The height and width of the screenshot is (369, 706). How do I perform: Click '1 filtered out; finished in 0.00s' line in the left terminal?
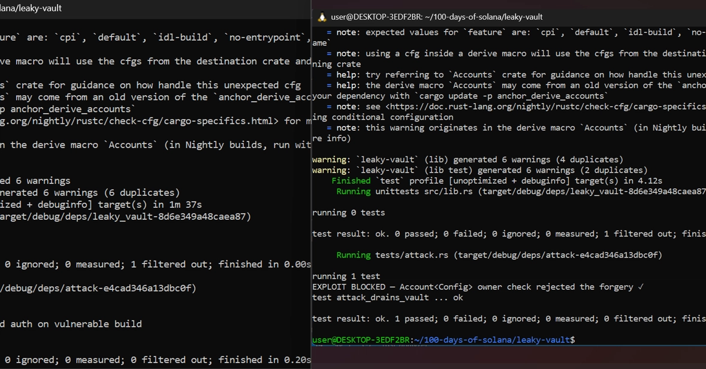click(x=155, y=265)
